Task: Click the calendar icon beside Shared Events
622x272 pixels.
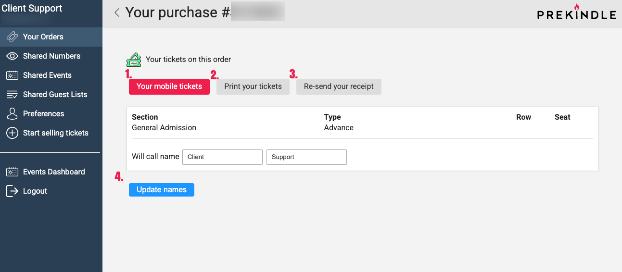Action: point(12,75)
